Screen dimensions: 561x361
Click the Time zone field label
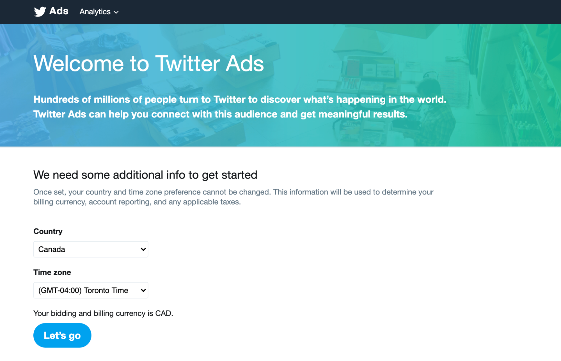(52, 272)
